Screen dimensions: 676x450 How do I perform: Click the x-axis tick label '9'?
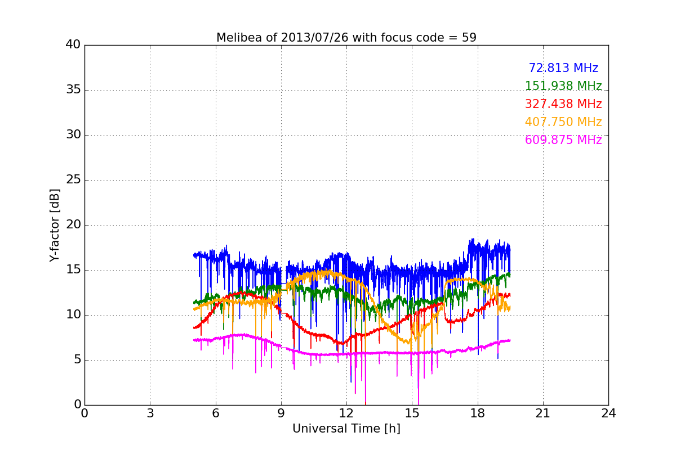tap(281, 413)
